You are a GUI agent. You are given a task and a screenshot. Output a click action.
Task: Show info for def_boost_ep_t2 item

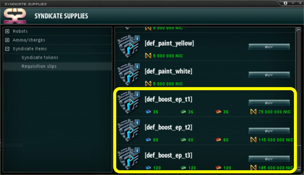pyautogui.click(x=137, y=122)
